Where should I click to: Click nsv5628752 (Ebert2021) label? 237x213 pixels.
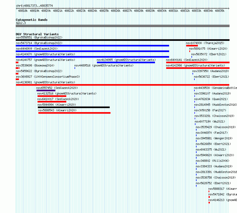tap(213, 183)
